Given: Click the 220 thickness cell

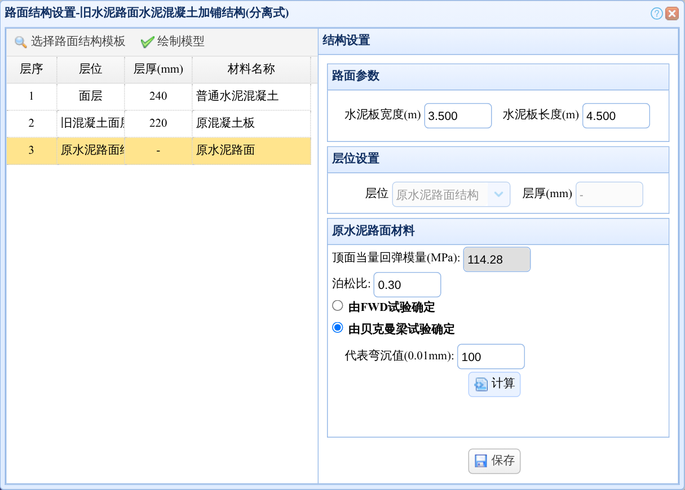Looking at the screenshot, I should coord(158,123).
